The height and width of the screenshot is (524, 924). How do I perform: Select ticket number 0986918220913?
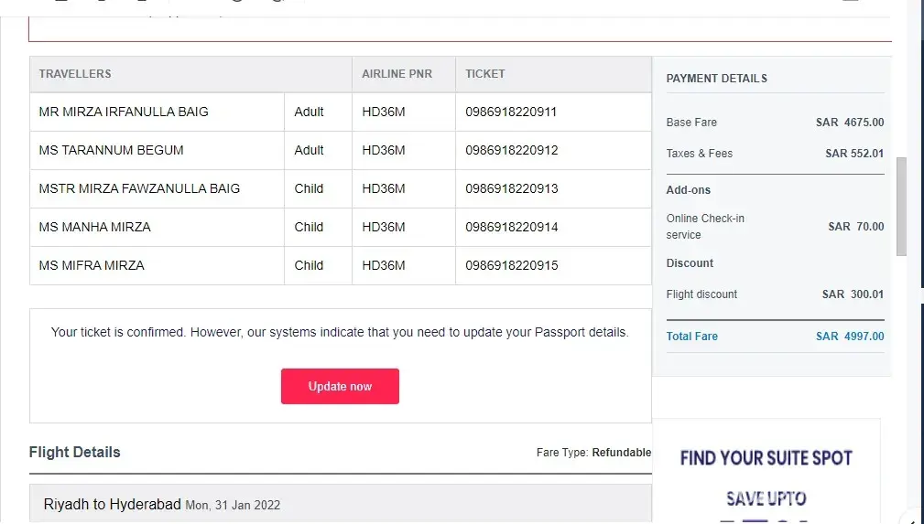(x=511, y=188)
